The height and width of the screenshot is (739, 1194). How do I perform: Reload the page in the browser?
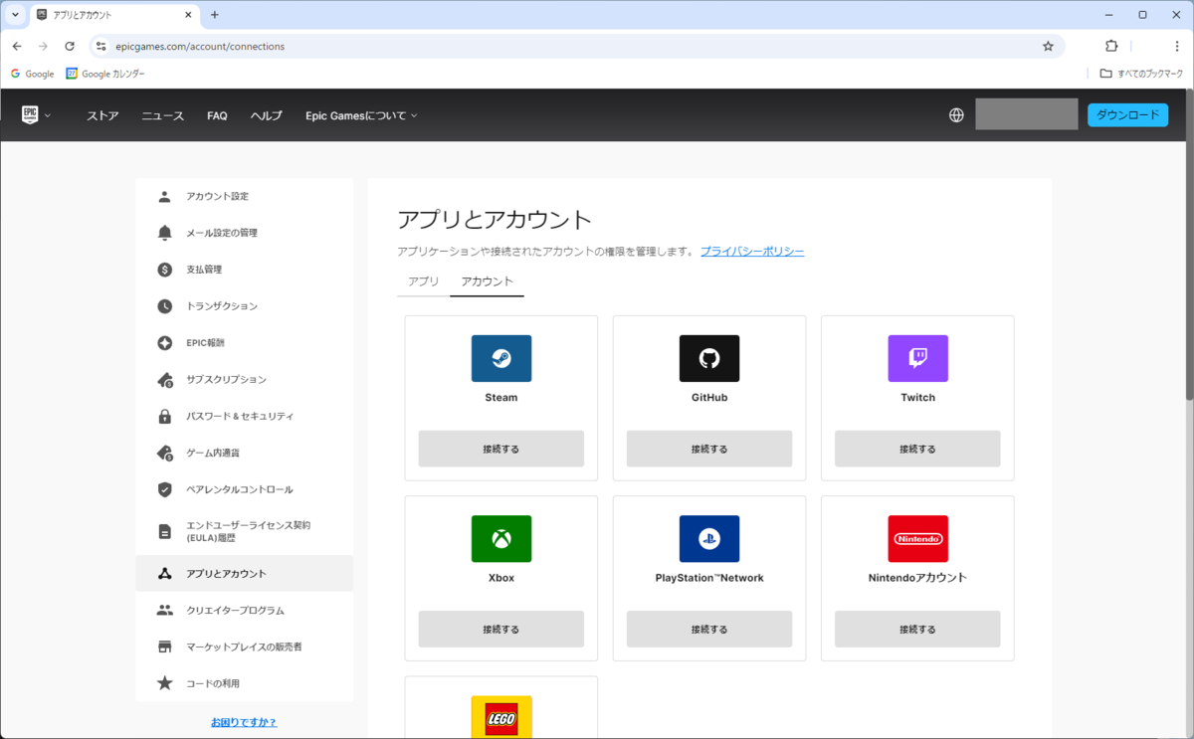70,46
